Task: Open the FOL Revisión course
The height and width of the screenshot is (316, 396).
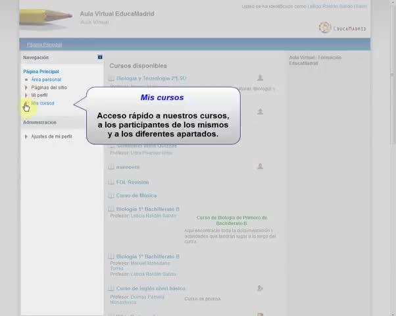Action: [132, 182]
